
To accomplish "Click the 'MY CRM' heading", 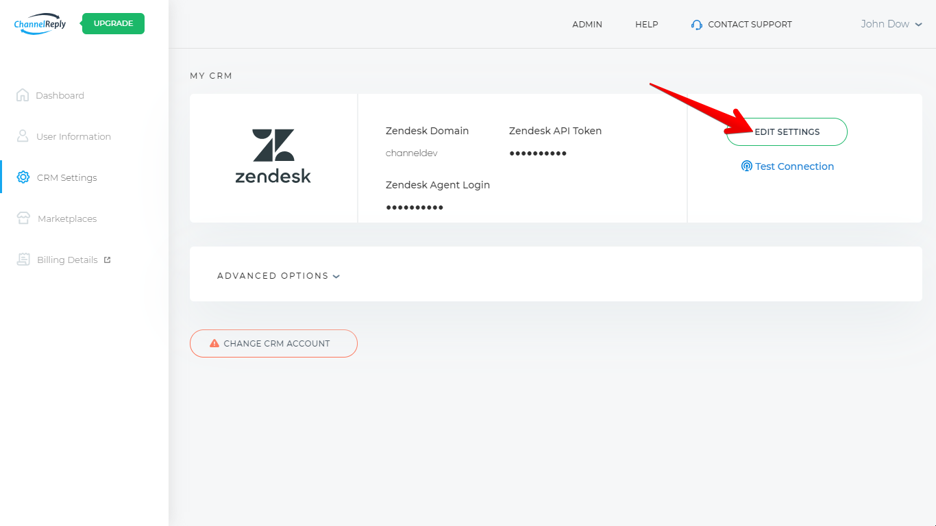I will [211, 76].
